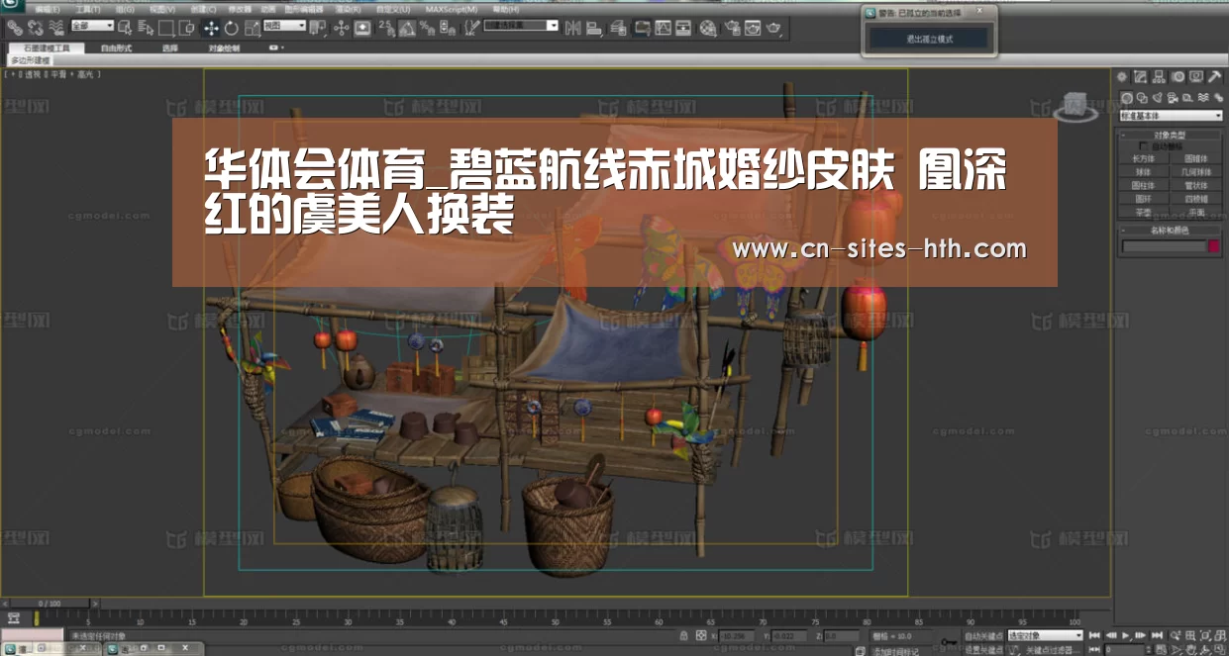Activate the Select and Scale tool
This screenshot has height=656, width=1229.
click(x=252, y=28)
